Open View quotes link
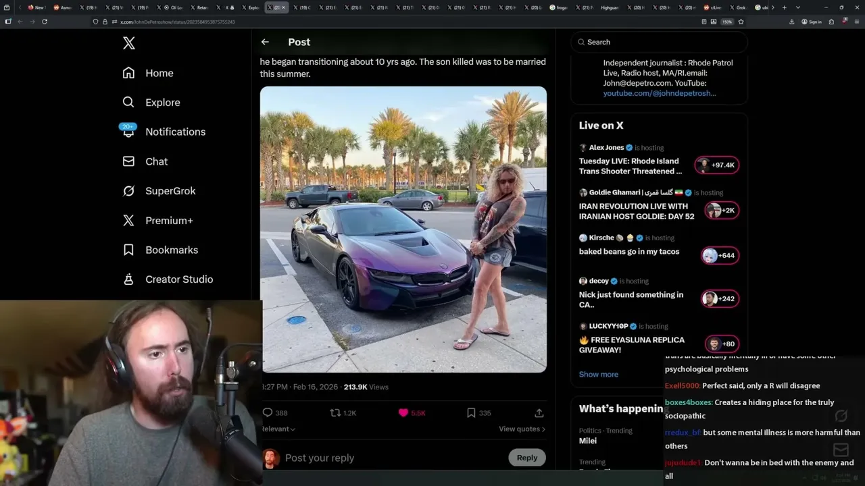Screen dimensions: 865x486 point(522,429)
